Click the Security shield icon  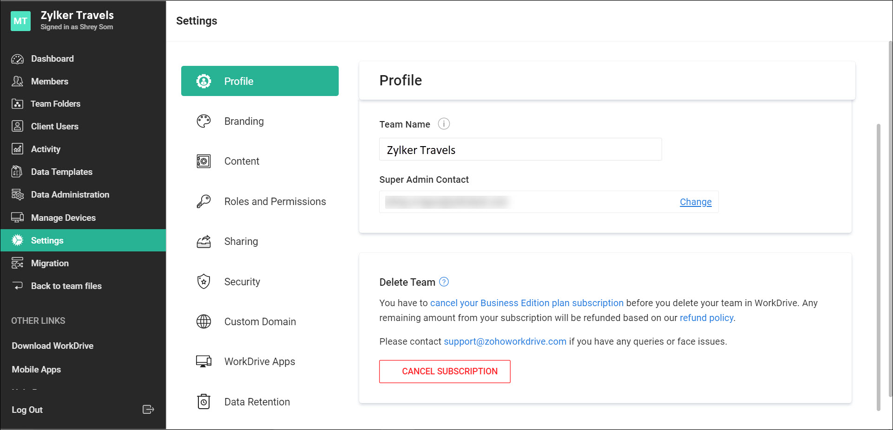(x=204, y=282)
